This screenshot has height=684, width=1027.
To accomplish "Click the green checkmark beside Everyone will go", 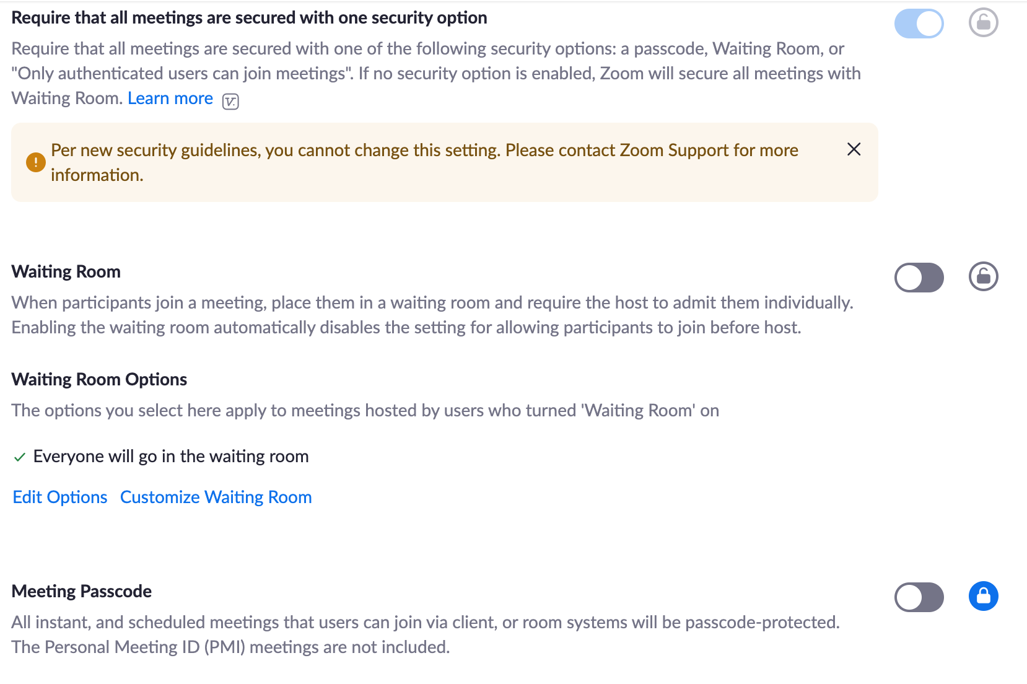I will point(20,457).
